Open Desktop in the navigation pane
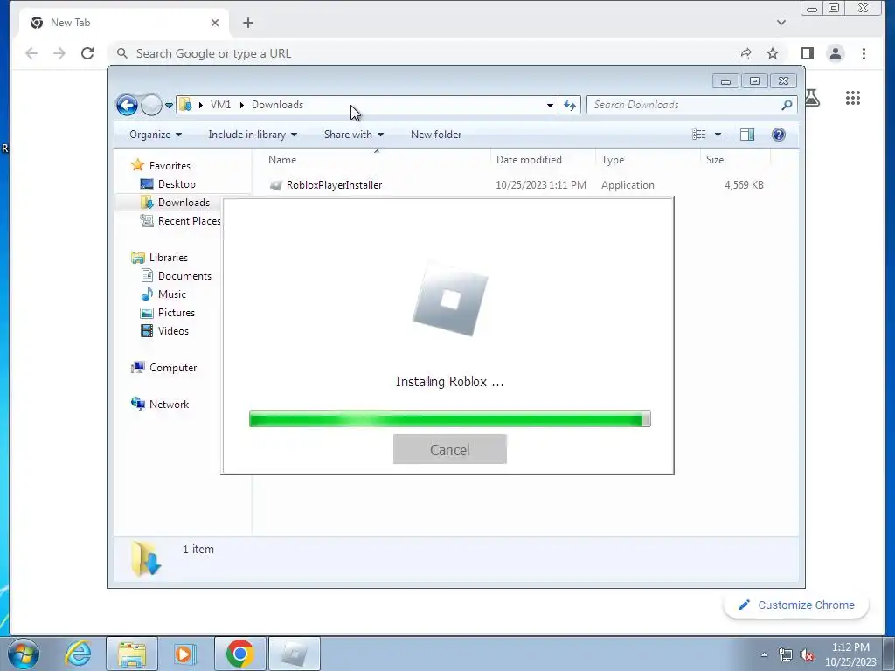The height and width of the screenshot is (671, 895). [177, 184]
